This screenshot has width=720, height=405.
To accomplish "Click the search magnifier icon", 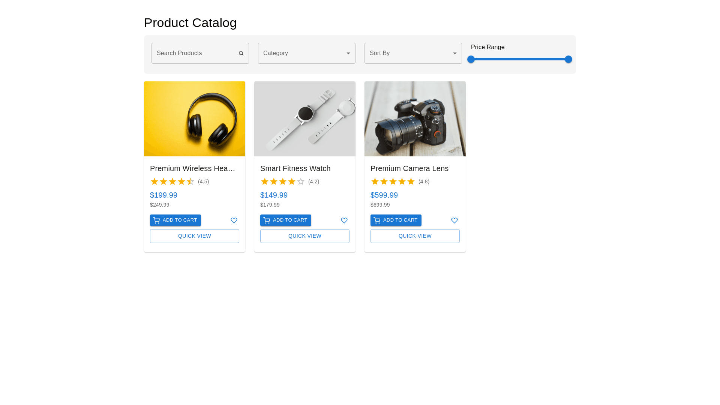I will [x=241, y=53].
